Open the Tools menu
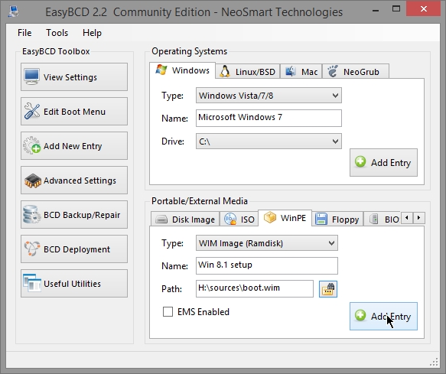The image size is (446, 374). [57, 33]
